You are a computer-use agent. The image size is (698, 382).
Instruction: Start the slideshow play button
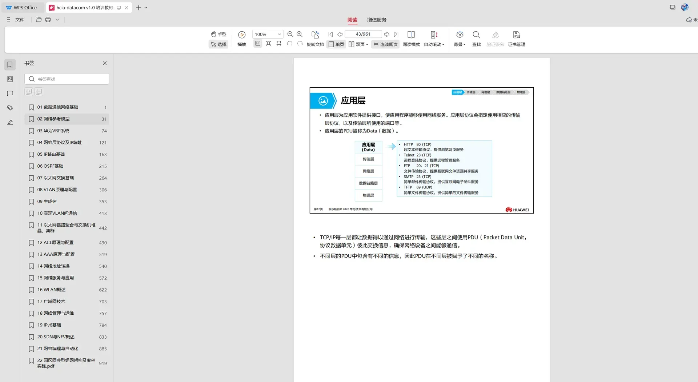pos(242,39)
